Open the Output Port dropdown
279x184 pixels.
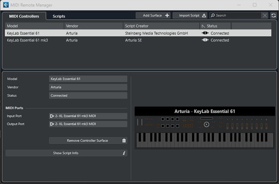(88, 124)
